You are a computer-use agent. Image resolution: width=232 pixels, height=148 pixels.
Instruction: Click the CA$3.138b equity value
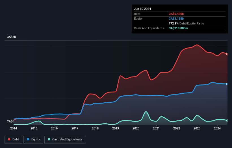[176, 19]
